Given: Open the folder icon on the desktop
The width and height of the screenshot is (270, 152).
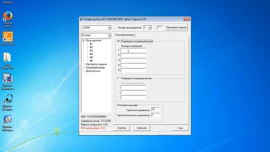Looking at the screenshot, I should (8, 61).
